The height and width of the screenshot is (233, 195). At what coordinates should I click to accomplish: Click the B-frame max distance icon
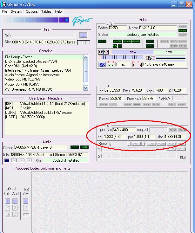111,64
